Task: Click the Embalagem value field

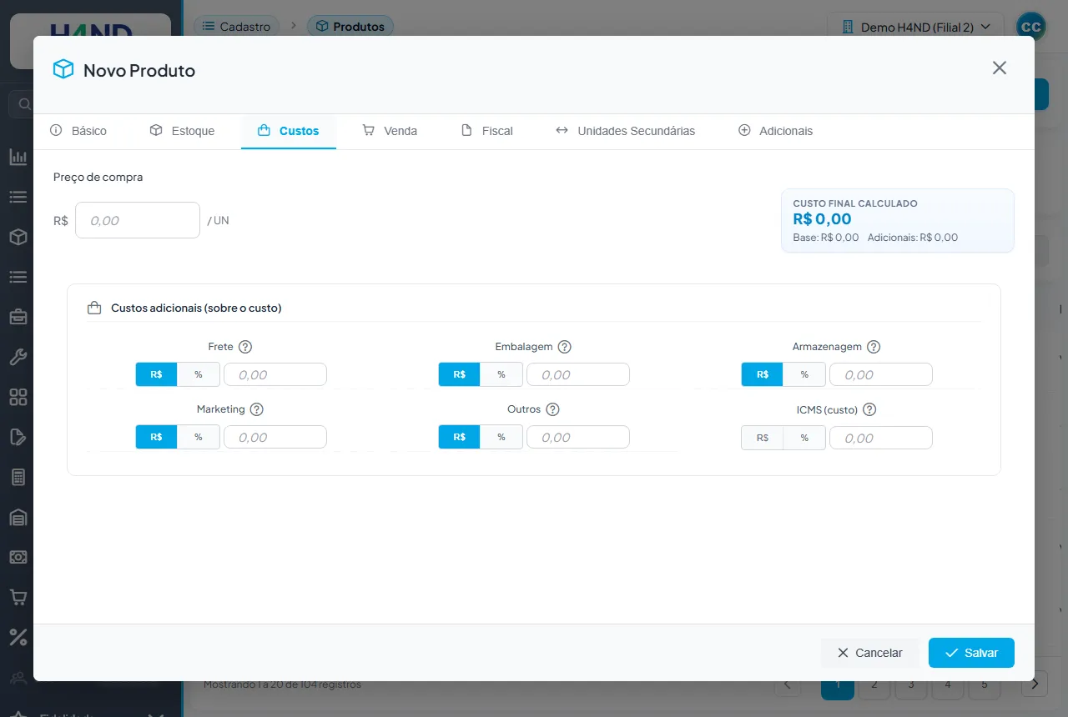Action: (578, 374)
